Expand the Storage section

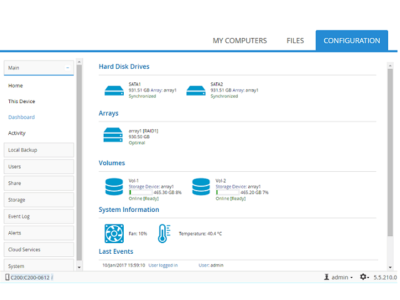click(39, 200)
